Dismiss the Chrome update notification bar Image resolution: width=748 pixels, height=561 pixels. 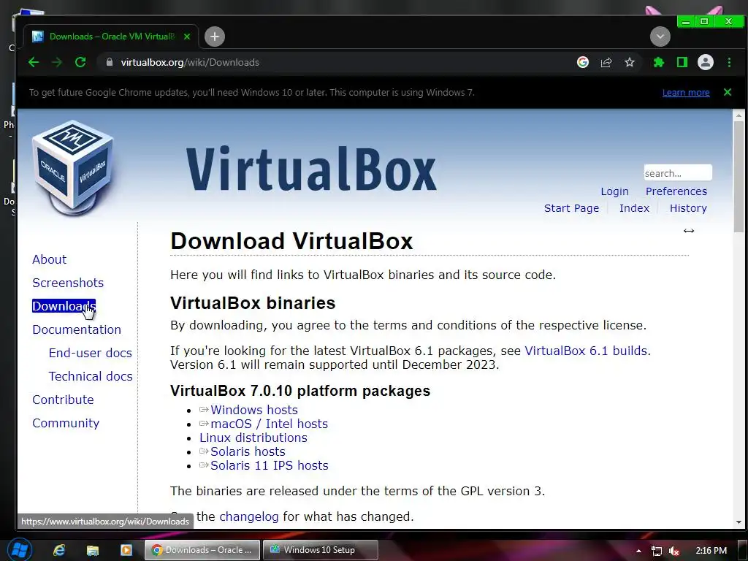click(x=728, y=92)
